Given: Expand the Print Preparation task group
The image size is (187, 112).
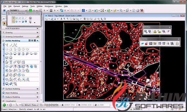Looking at the screenshot, I should [x=37, y=28].
